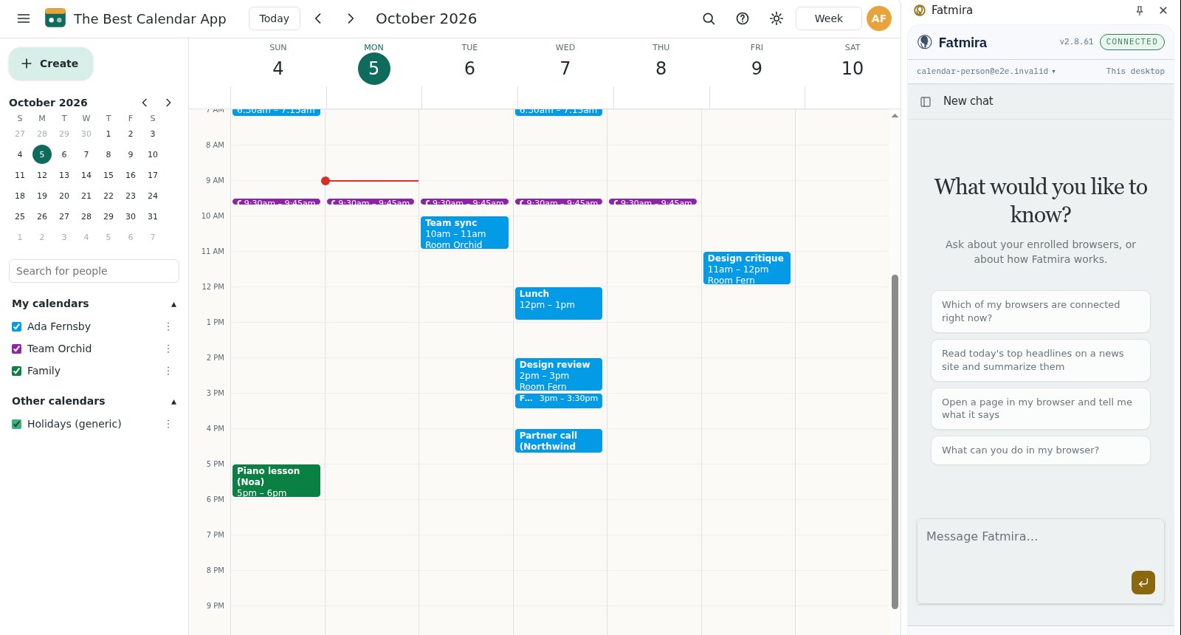Image resolution: width=1181 pixels, height=635 pixels.
Task: Open the help question mark icon
Action: point(743,18)
